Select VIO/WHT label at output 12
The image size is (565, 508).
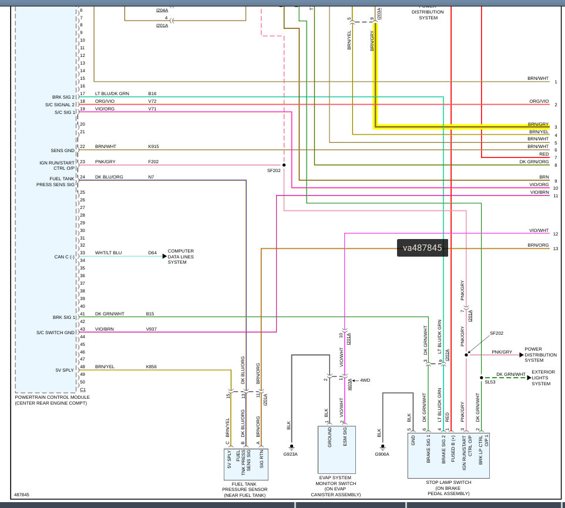[x=539, y=230]
